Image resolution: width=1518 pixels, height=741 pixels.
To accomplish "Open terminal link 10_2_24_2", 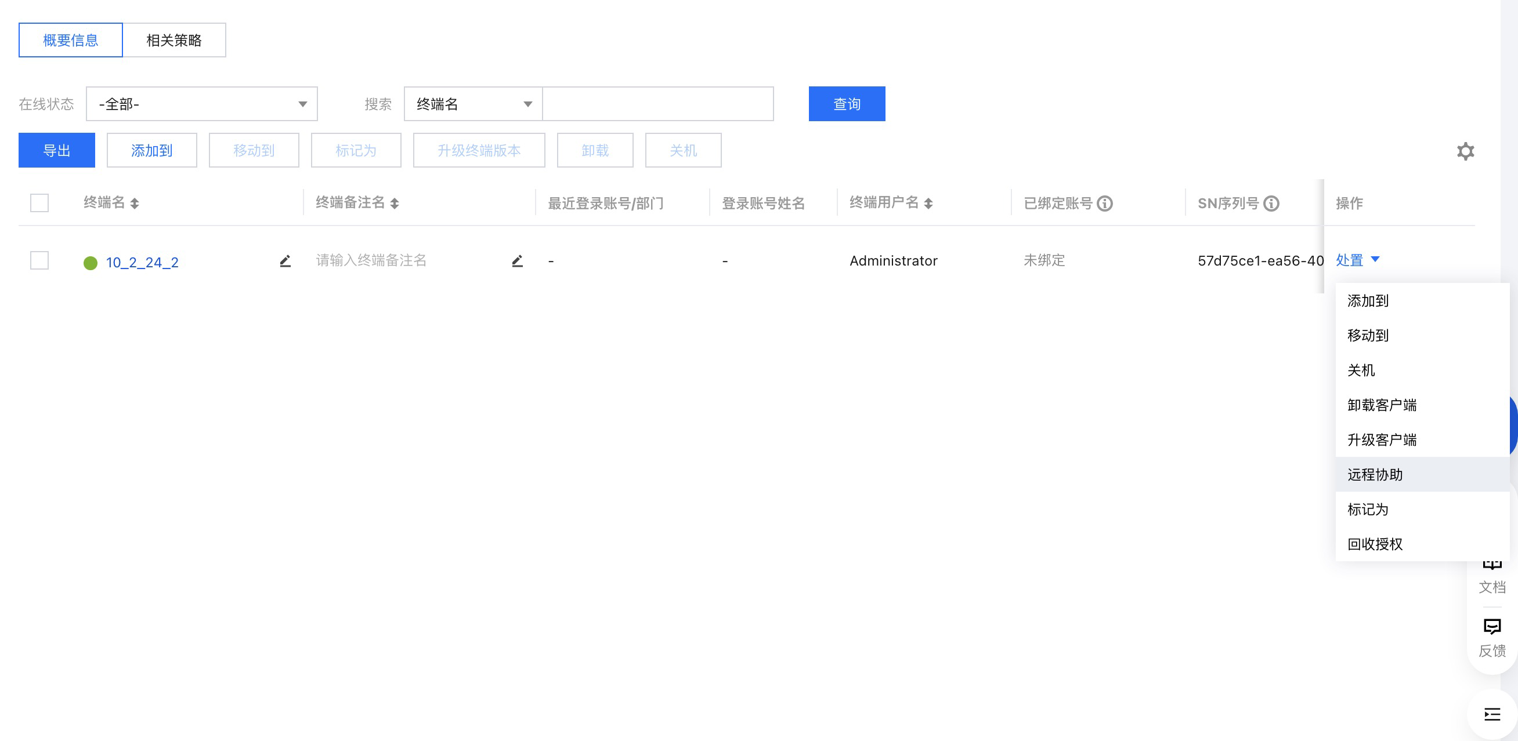I will click(142, 262).
